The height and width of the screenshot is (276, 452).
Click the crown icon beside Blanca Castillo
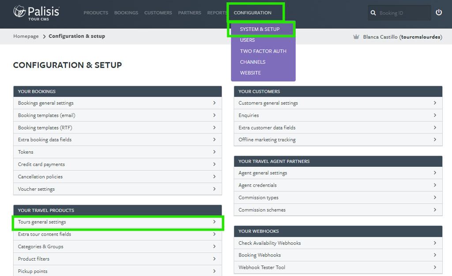pyautogui.click(x=356, y=37)
